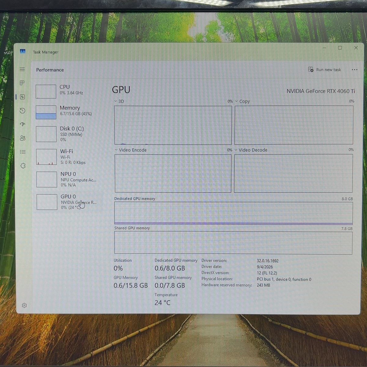Select the CPU performance graph thumbnail
Viewport: 367px width, 367px height.
point(46,91)
